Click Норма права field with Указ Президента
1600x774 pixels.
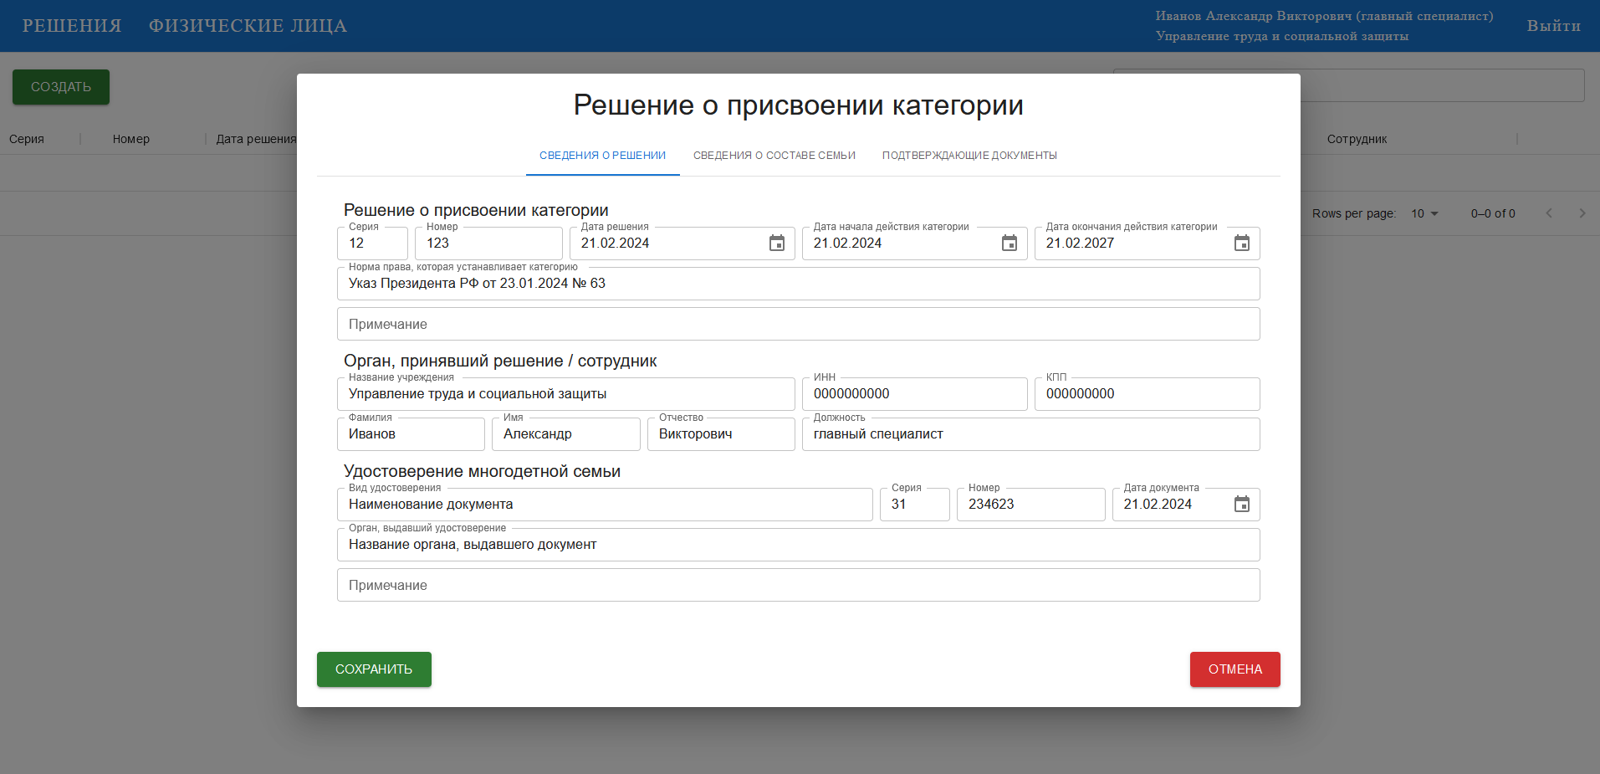point(798,284)
